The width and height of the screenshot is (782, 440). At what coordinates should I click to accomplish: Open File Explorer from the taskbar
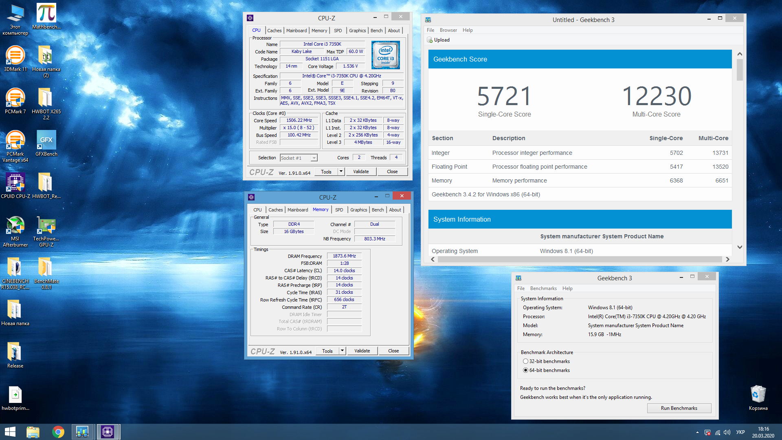click(33, 432)
